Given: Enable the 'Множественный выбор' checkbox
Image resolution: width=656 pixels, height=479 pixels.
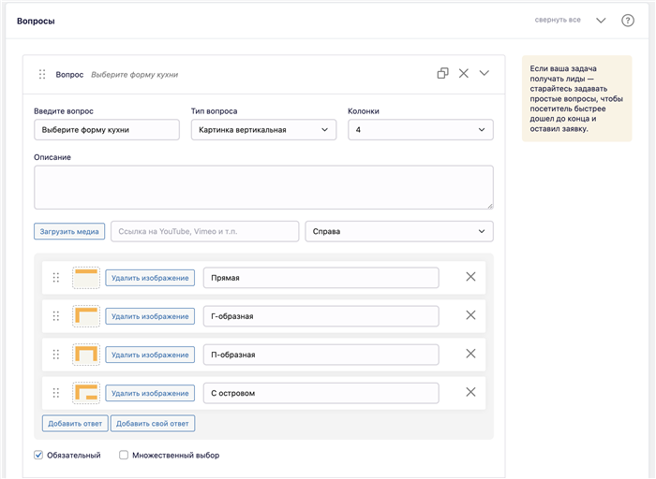Looking at the screenshot, I should (124, 455).
